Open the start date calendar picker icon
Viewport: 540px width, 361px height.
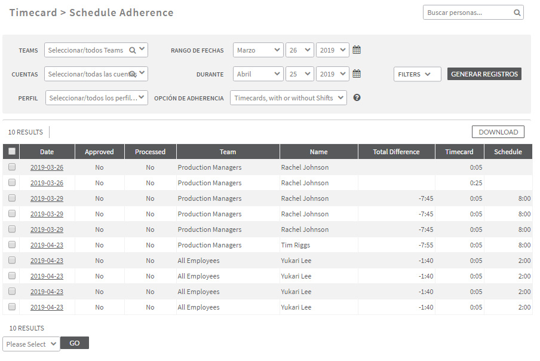[357, 50]
